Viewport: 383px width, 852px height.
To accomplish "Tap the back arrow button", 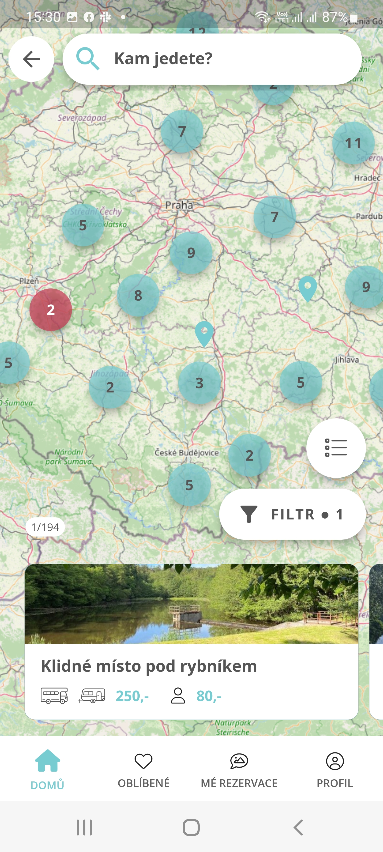I will 31,59.
